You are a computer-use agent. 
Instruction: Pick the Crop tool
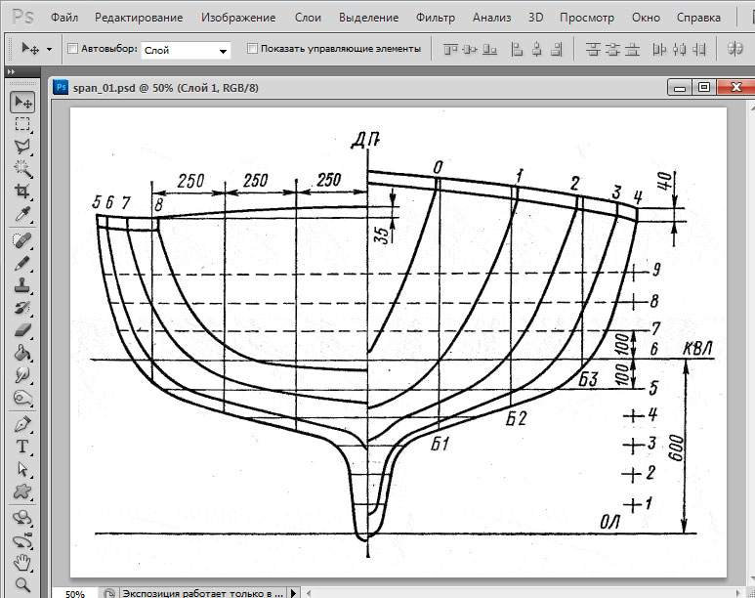21,192
